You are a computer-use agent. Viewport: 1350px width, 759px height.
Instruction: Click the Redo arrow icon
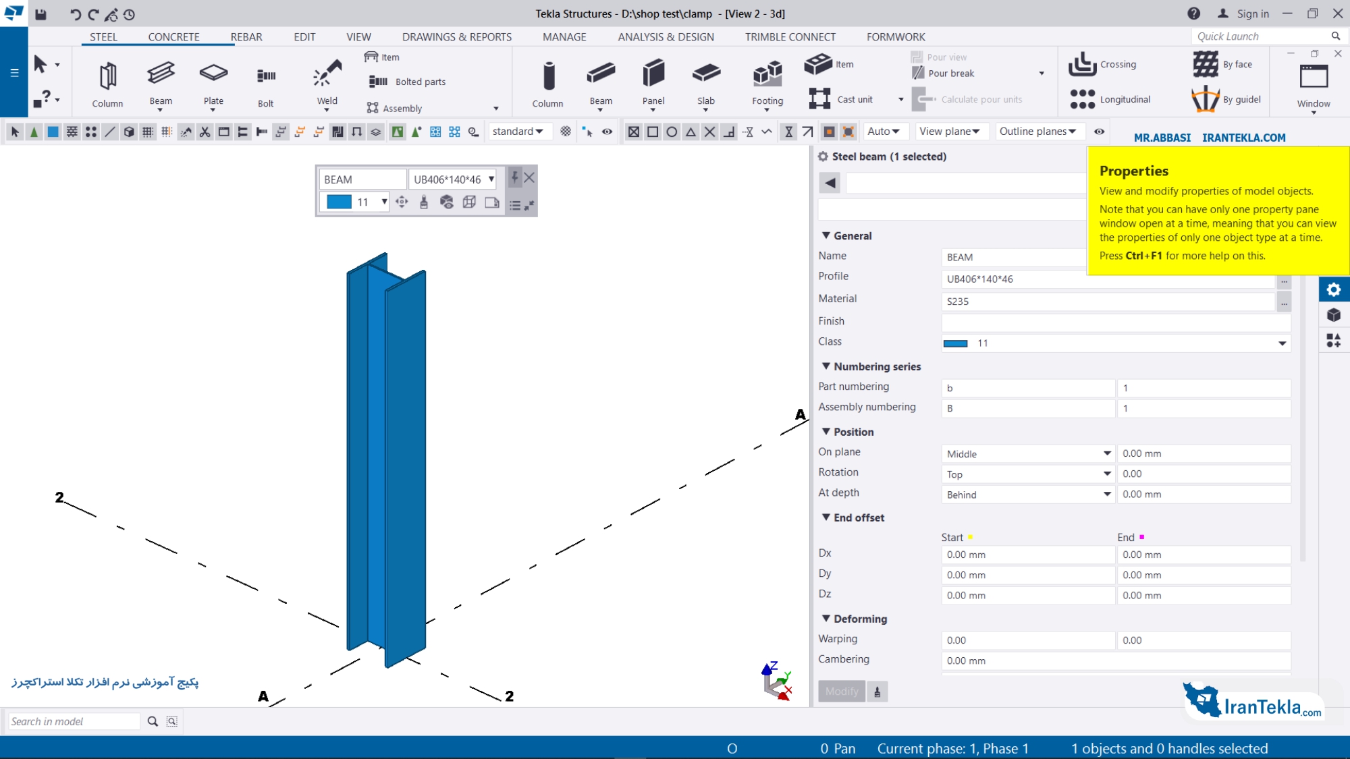[93, 14]
